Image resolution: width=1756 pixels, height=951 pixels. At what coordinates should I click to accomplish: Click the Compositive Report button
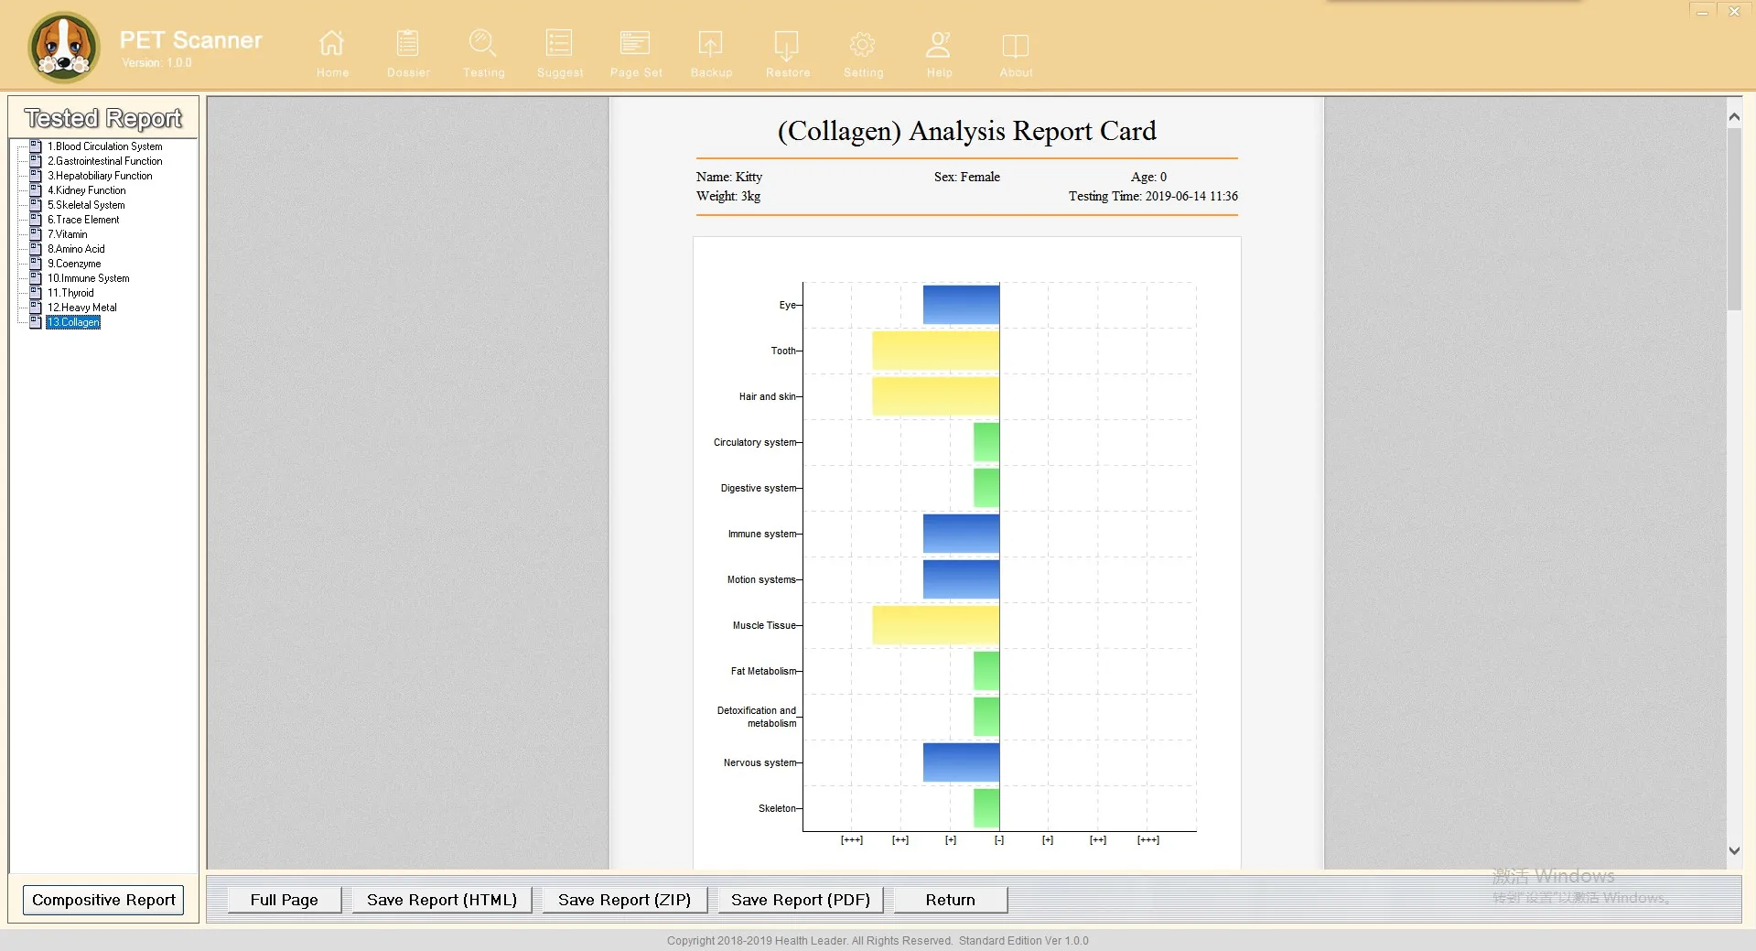click(103, 900)
